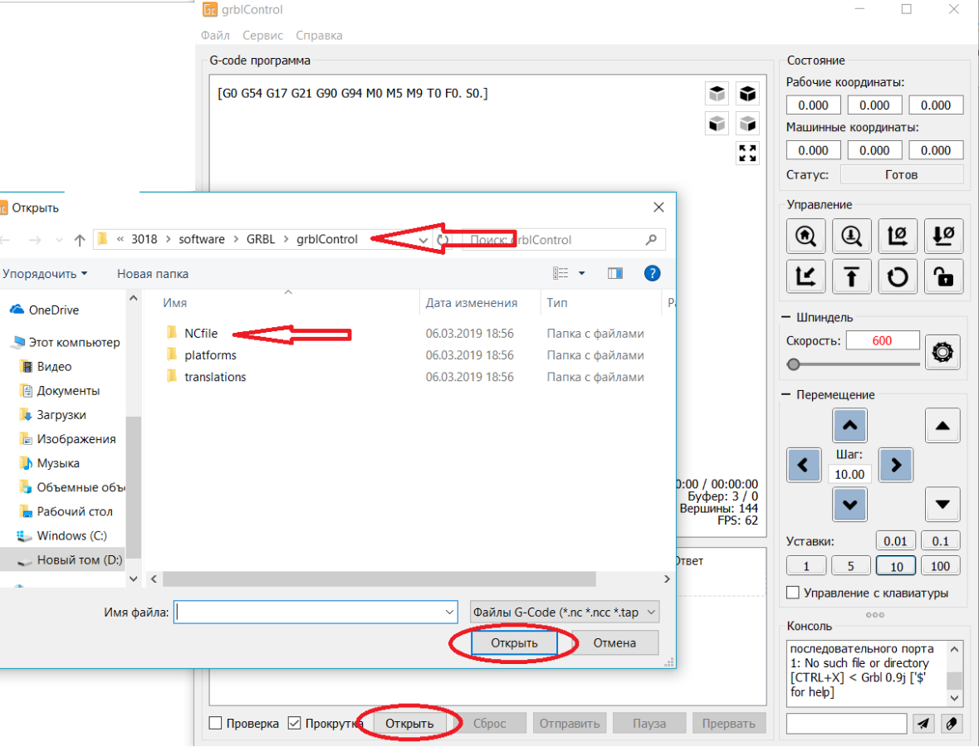
Task: Click the up one level arrow
Action: [79, 240]
